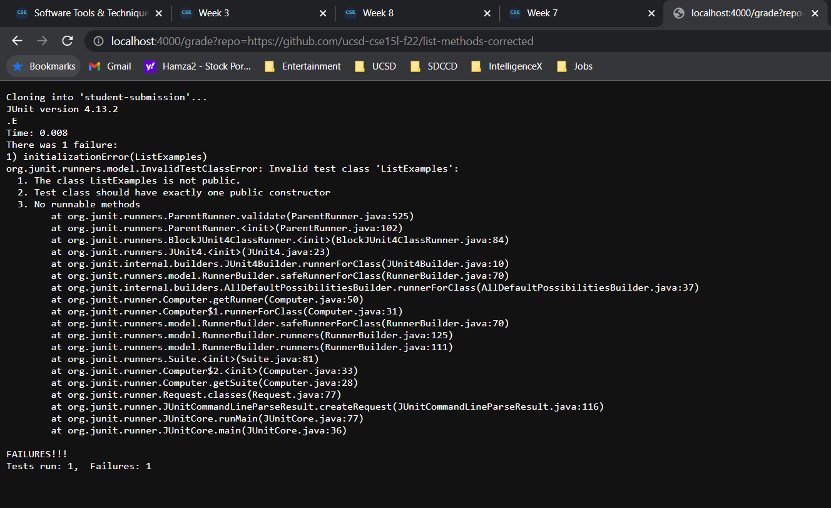Viewport: 831px width, 508px height.
Task: Open the Entertainment bookmarks folder
Action: point(303,66)
